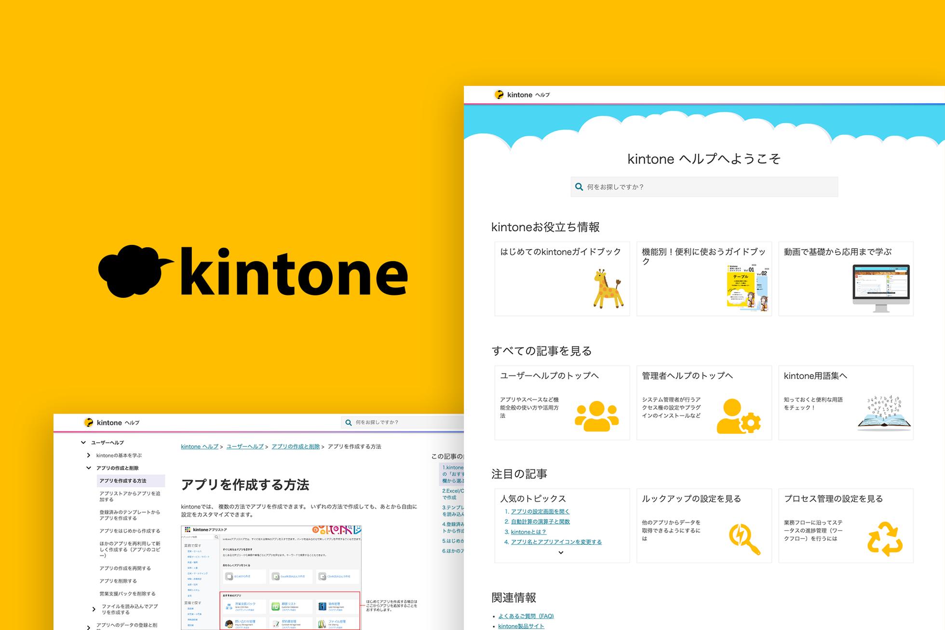Viewport: 945px width, 630px height.
Task: Select アプリストアからアプリを追加する sidebar item
Action: coord(129,496)
